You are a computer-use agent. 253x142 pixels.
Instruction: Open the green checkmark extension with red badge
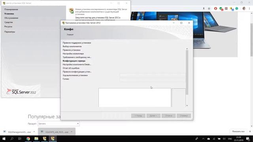tap(221, 9)
